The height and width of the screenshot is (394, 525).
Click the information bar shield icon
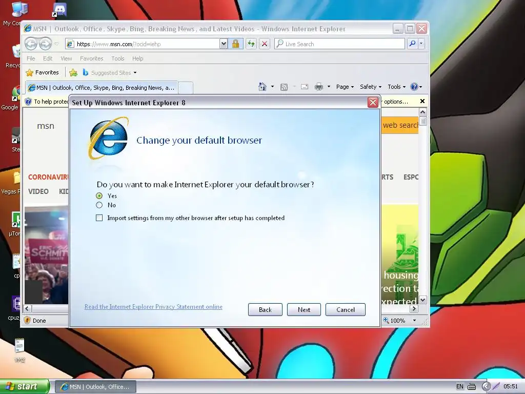[29, 102]
